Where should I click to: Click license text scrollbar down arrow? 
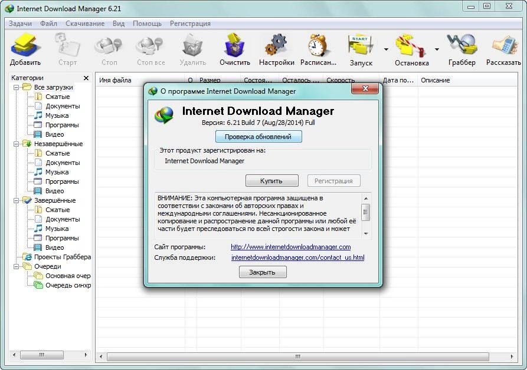coord(366,234)
